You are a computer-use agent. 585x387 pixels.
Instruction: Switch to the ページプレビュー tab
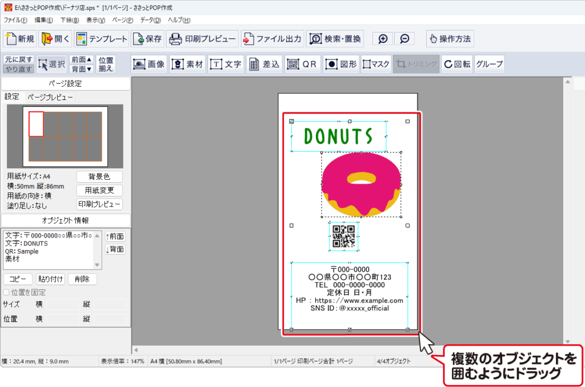click(50, 98)
